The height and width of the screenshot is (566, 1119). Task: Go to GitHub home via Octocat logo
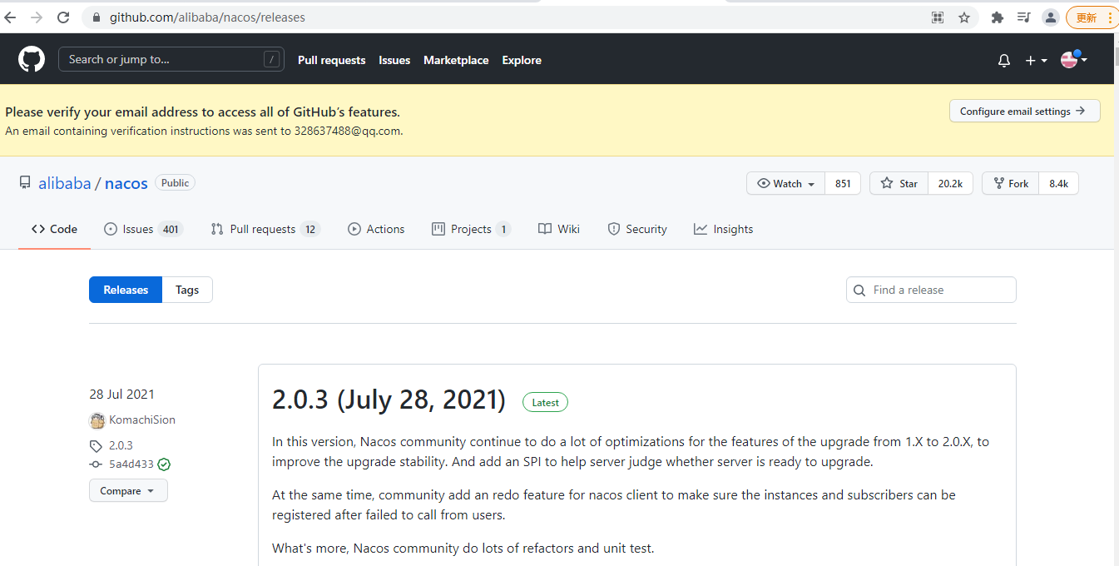tap(32, 60)
